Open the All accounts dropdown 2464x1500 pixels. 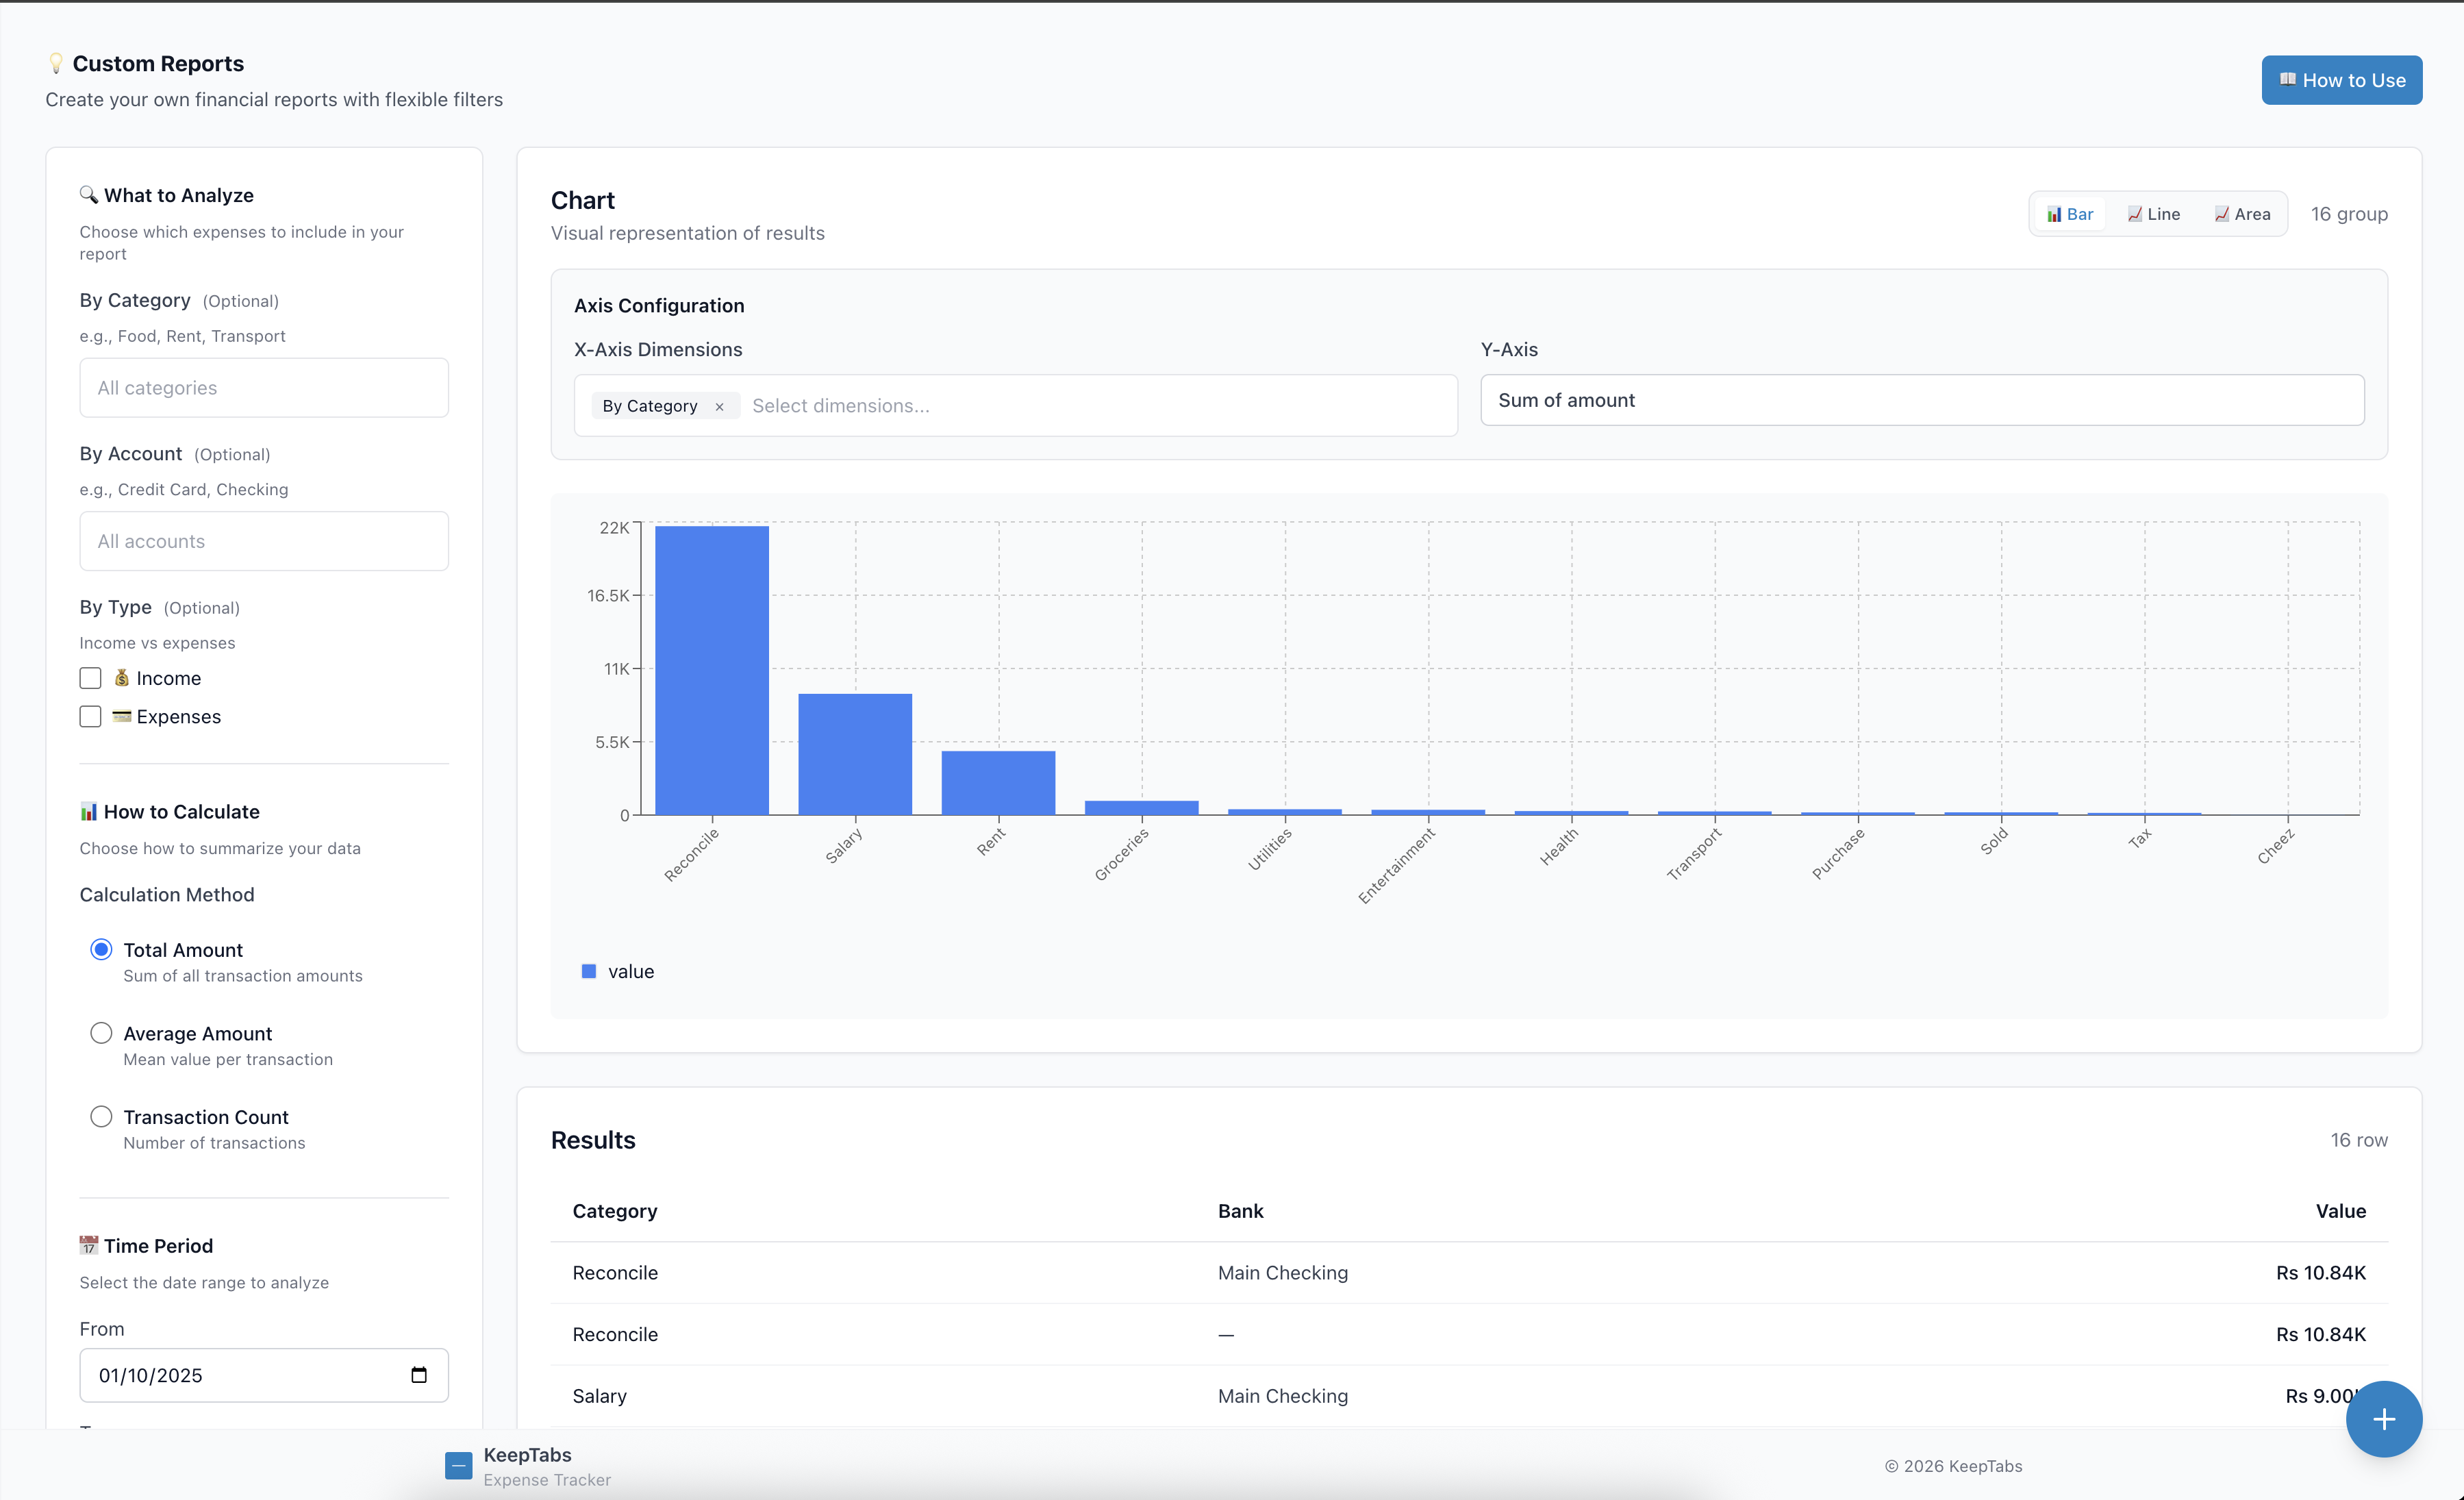click(263, 541)
